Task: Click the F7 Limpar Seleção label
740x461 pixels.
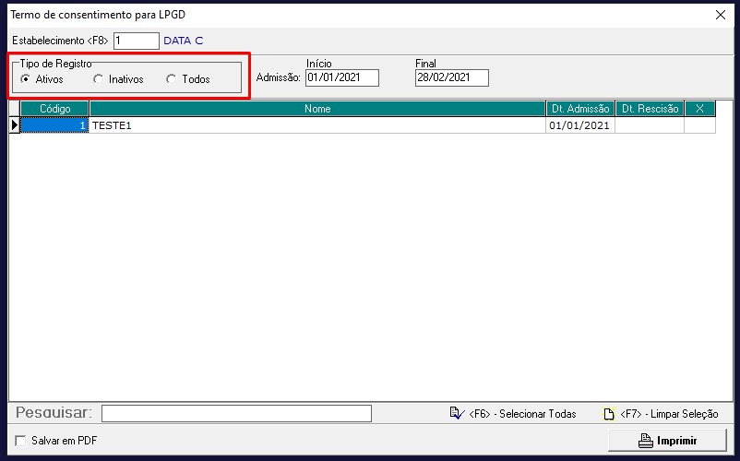Action: click(669, 414)
